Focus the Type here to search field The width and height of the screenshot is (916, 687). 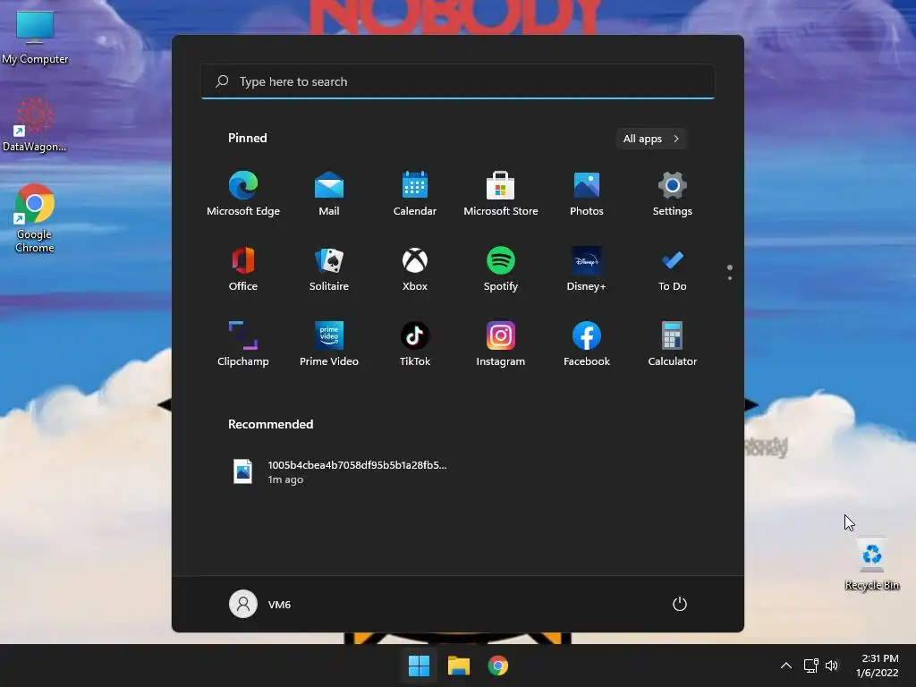[x=458, y=81]
